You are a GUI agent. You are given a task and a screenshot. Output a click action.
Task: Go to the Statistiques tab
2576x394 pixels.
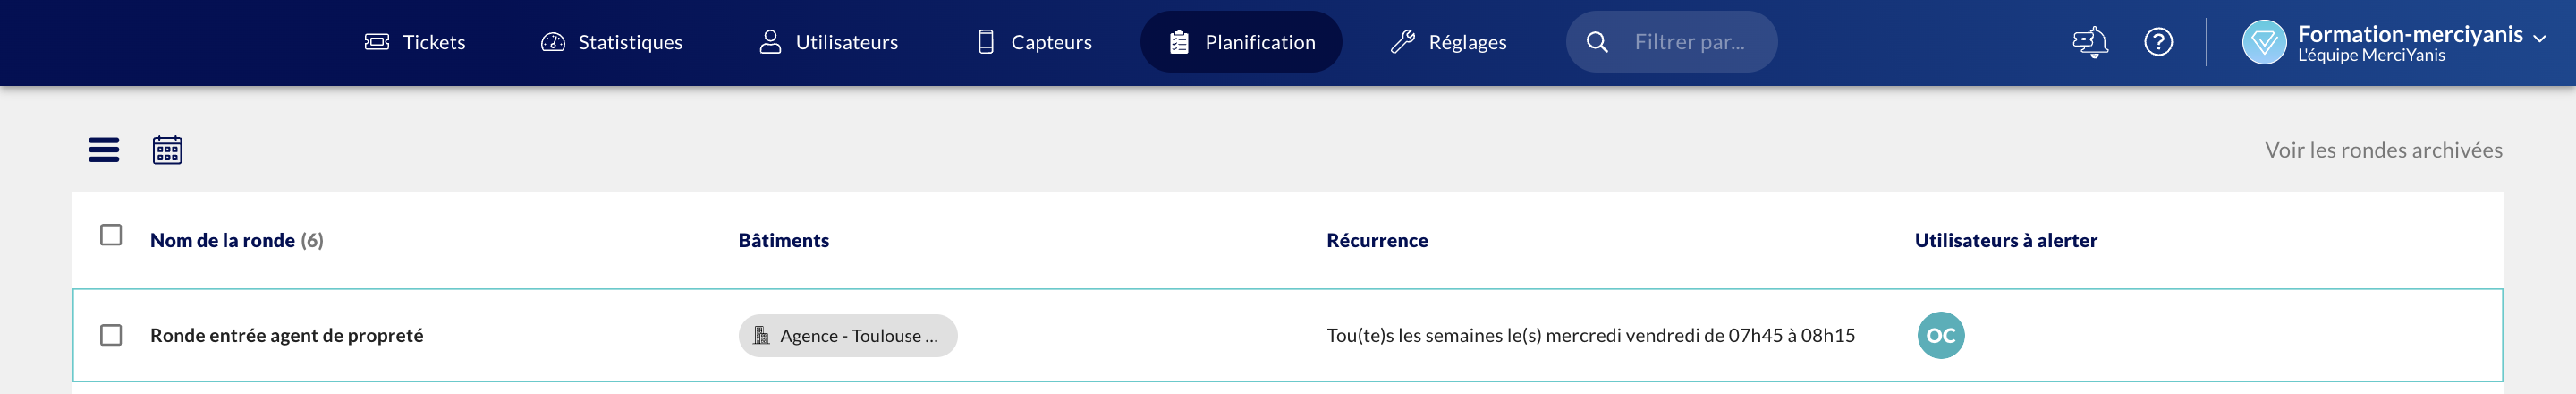tap(611, 42)
